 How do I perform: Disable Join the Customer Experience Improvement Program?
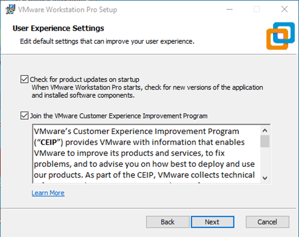pos(24,116)
